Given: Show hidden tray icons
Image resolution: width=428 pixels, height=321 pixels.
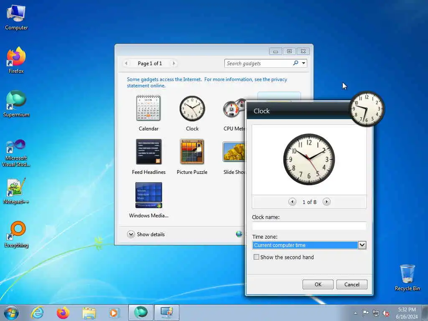Looking at the screenshot, I should [355, 313].
